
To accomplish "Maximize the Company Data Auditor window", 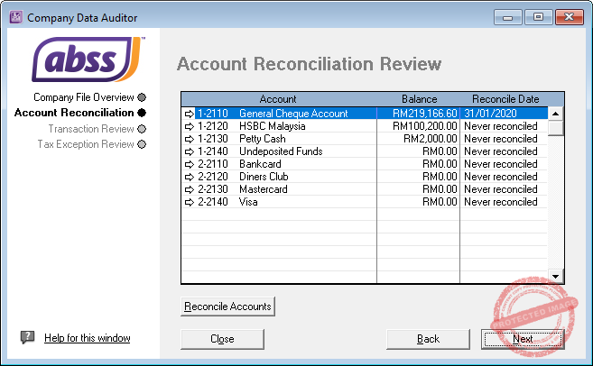I will click(539, 17).
